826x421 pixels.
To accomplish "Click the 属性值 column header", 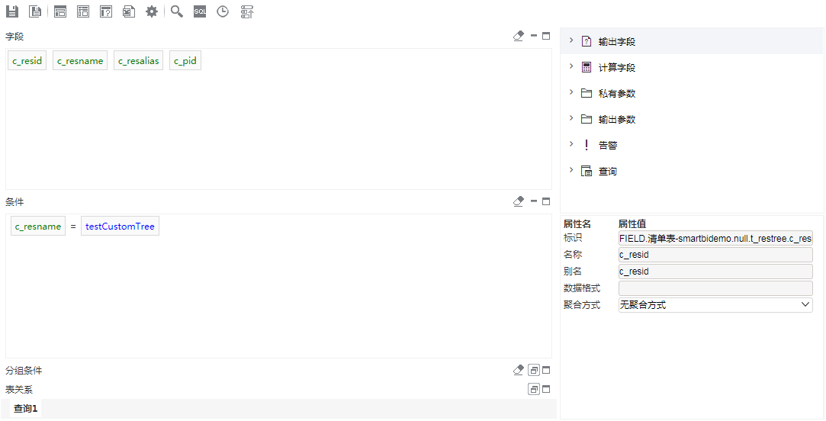I will pos(632,224).
